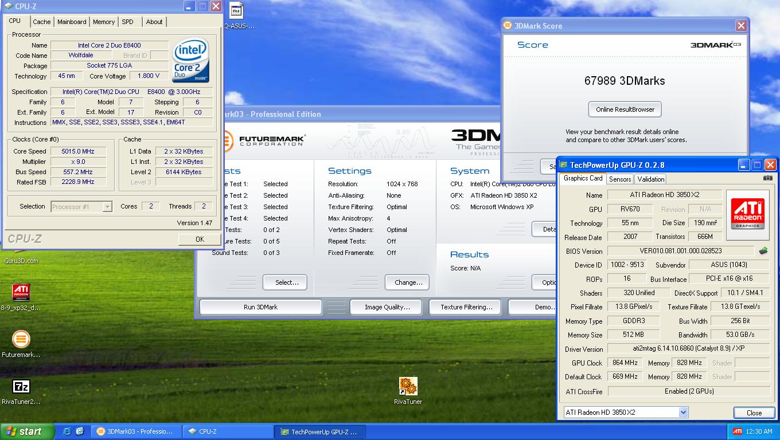This screenshot has height=440, width=780.
Task: Switch to Validation tab in GPU-Z
Action: tap(651, 179)
